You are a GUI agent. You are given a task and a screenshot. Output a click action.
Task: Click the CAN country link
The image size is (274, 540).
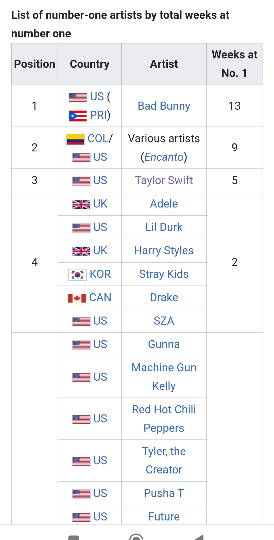coord(100,297)
